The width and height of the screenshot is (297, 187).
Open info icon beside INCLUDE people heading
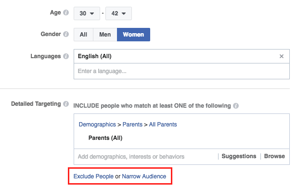coord(236,106)
